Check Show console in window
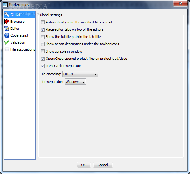 coord(42,51)
